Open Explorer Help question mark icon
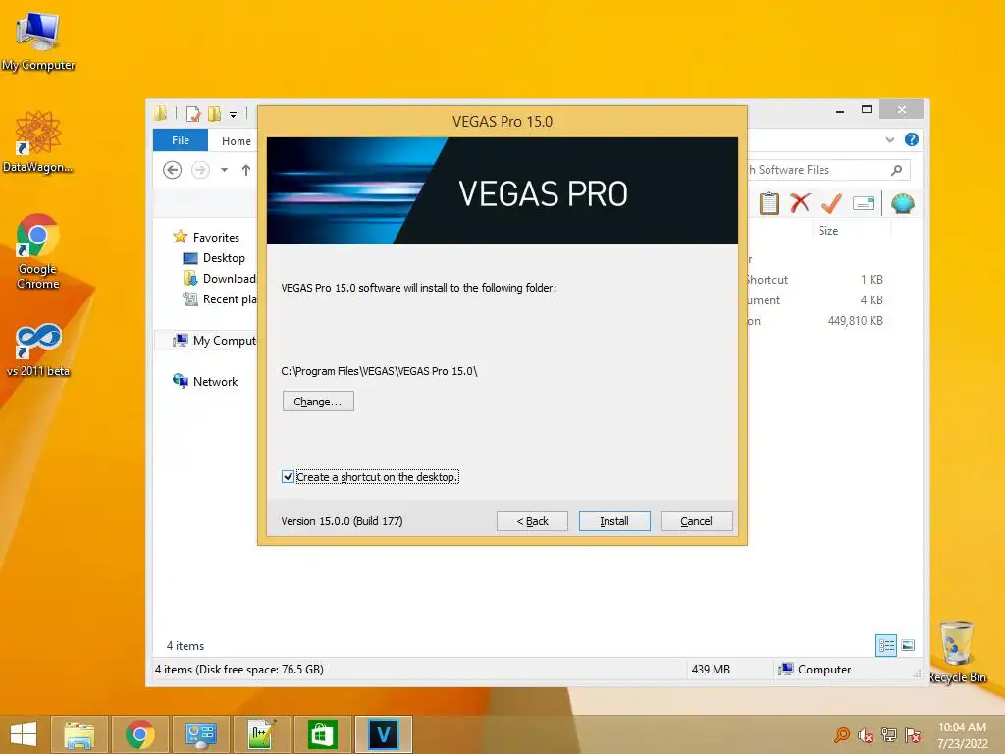The height and width of the screenshot is (754, 1005). click(x=912, y=139)
